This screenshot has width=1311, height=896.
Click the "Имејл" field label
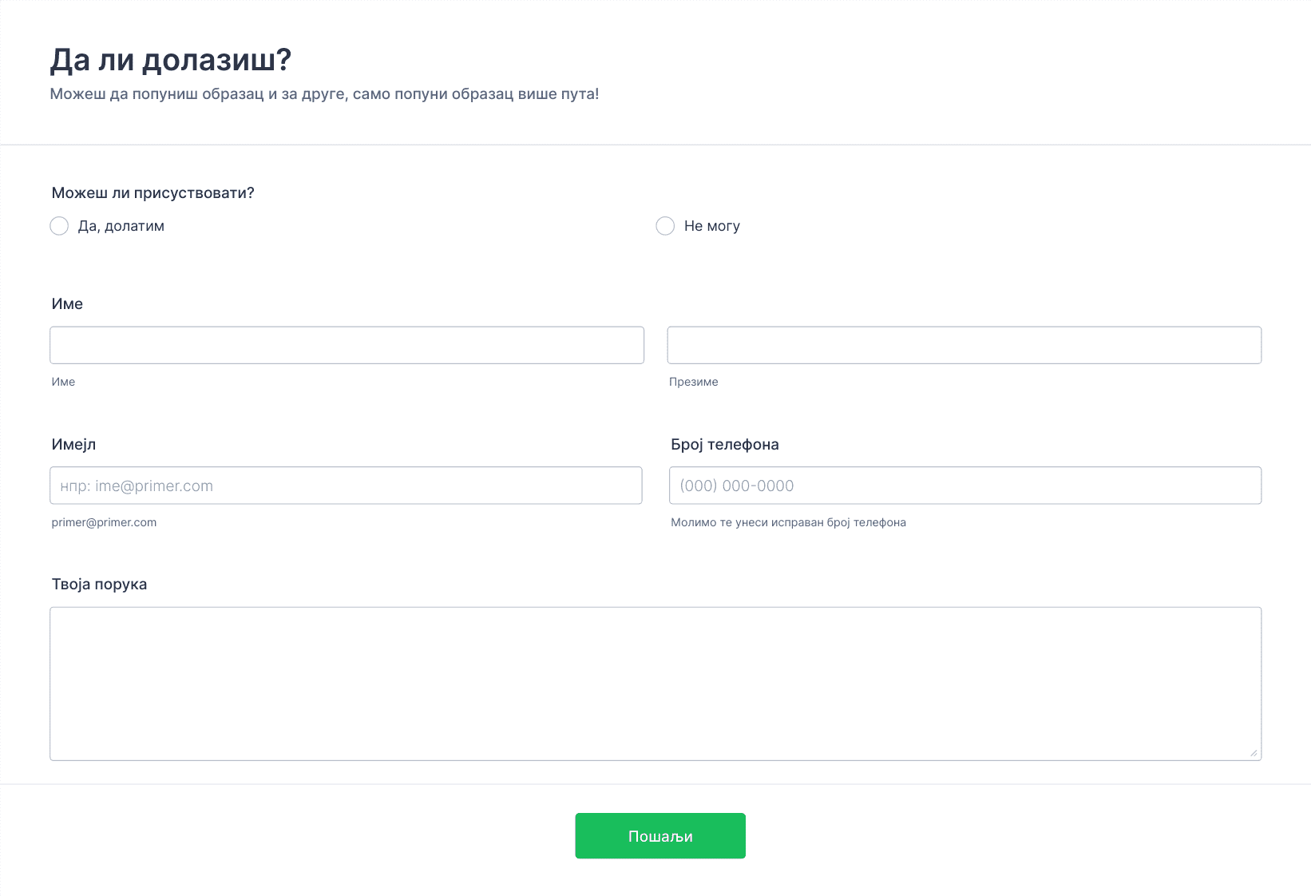(x=73, y=444)
